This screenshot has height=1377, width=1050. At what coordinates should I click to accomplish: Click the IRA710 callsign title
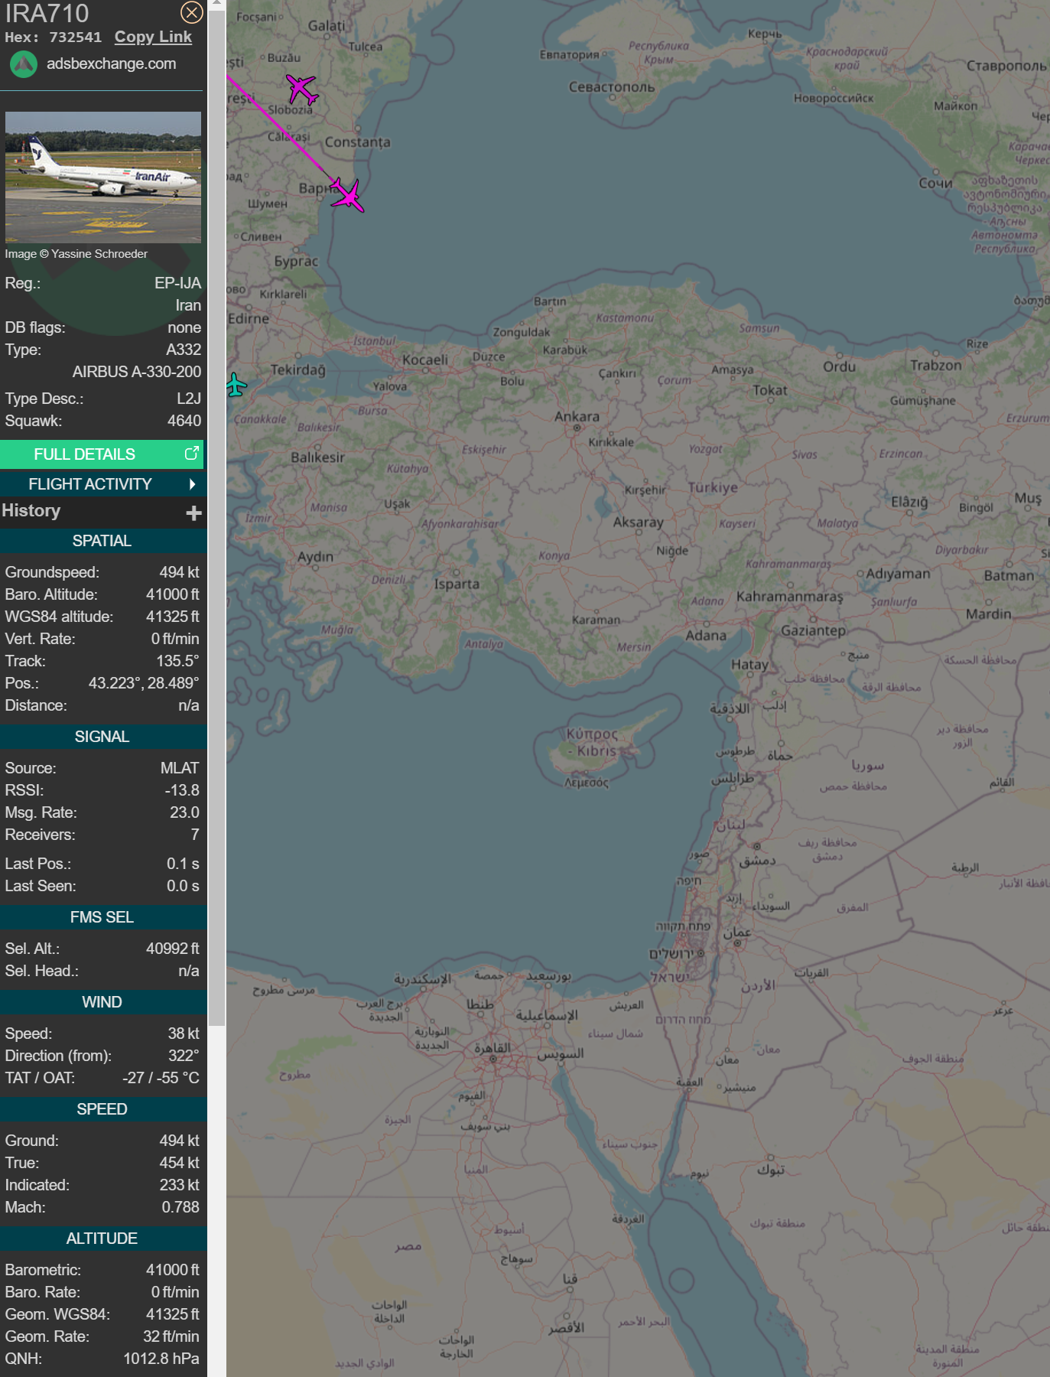pyautogui.click(x=47, y=13)
